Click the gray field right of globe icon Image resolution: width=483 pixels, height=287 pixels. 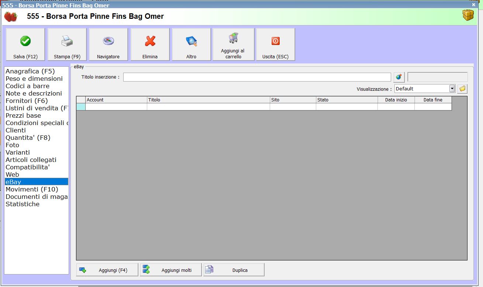438,77
